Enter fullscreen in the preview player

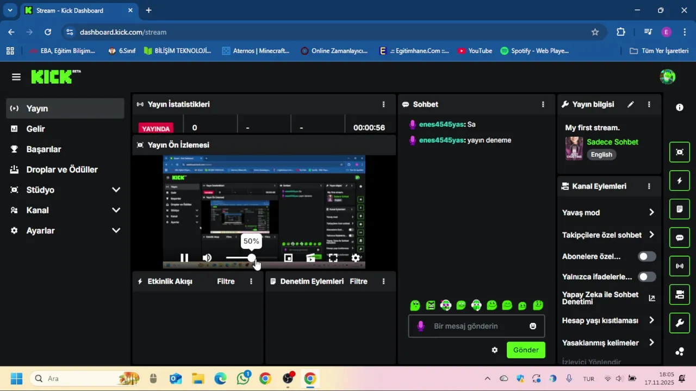(x=333, y=258)
